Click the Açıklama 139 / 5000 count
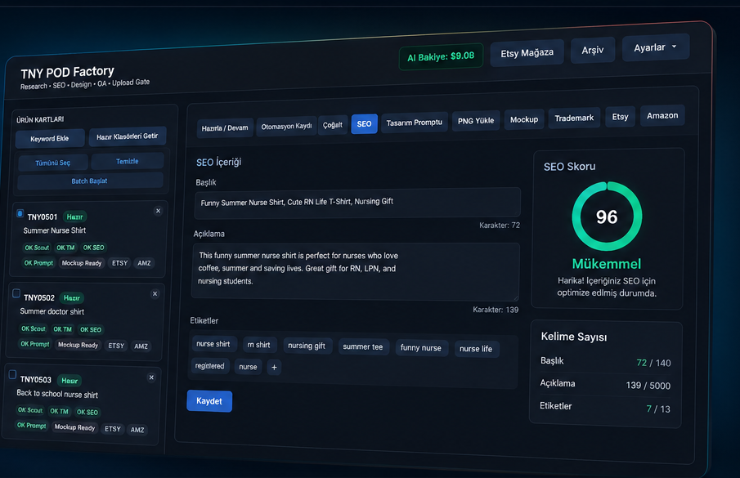This screenshot has width=740, height=478. coord(648,386)
